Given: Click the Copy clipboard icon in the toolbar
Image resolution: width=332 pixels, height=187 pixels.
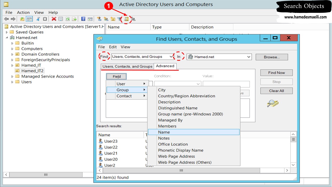Looking at the screenshot, I should 45,19.
